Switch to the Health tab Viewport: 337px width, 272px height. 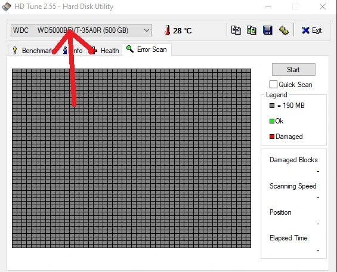click(x=104, y=51)
